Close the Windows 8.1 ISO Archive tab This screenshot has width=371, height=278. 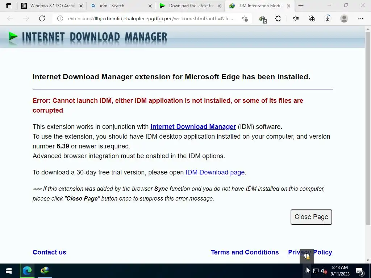[x=81, y=6]
